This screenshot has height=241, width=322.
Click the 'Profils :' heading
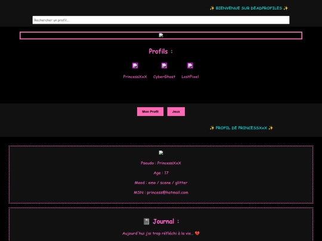point(161,51)
